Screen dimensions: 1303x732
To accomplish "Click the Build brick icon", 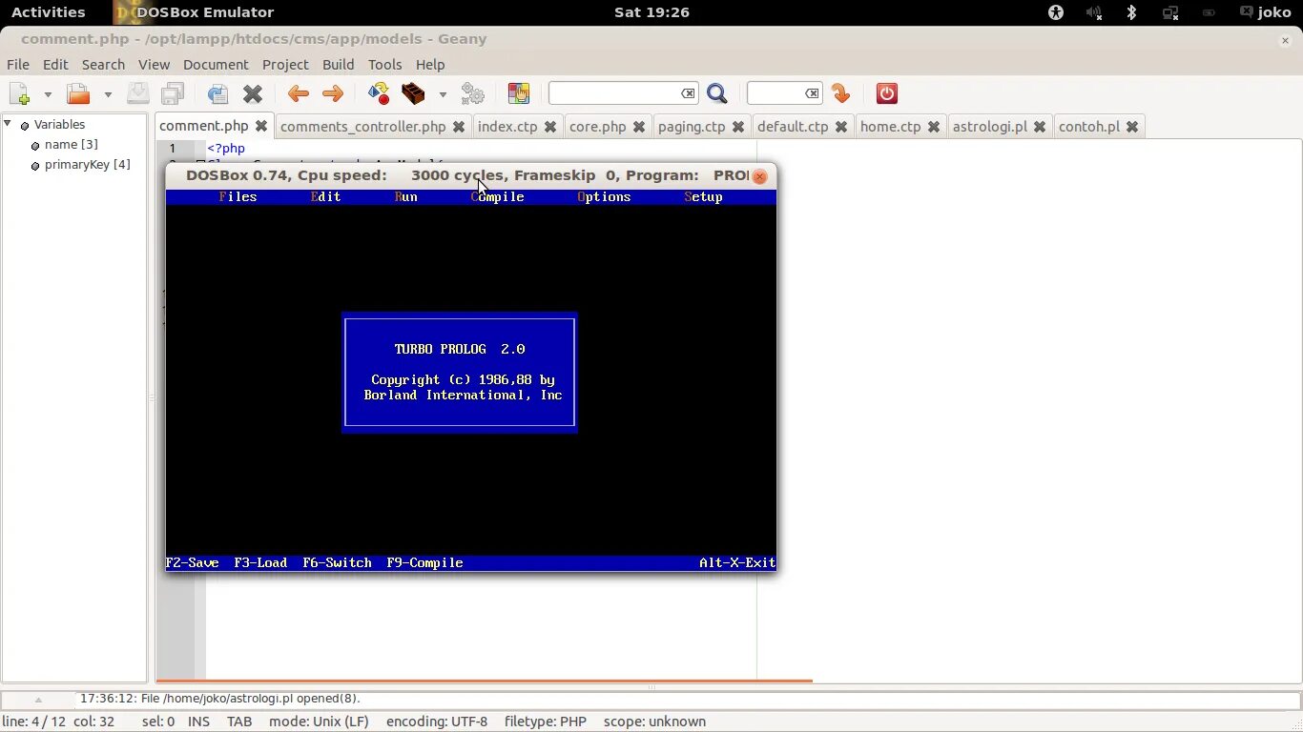I will coord(413,93).
